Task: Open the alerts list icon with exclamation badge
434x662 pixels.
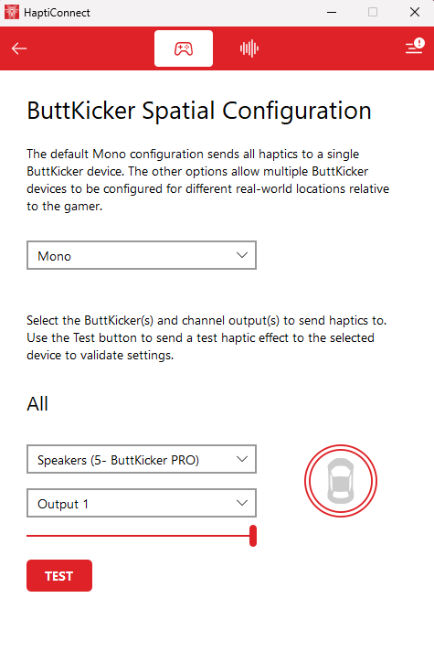Action: click(415, 46)
